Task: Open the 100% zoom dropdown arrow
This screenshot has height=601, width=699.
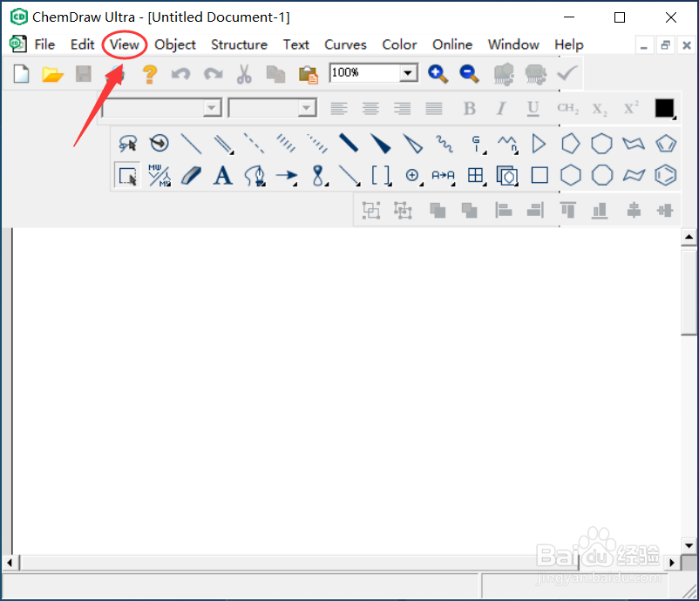Action: (408, 73)
